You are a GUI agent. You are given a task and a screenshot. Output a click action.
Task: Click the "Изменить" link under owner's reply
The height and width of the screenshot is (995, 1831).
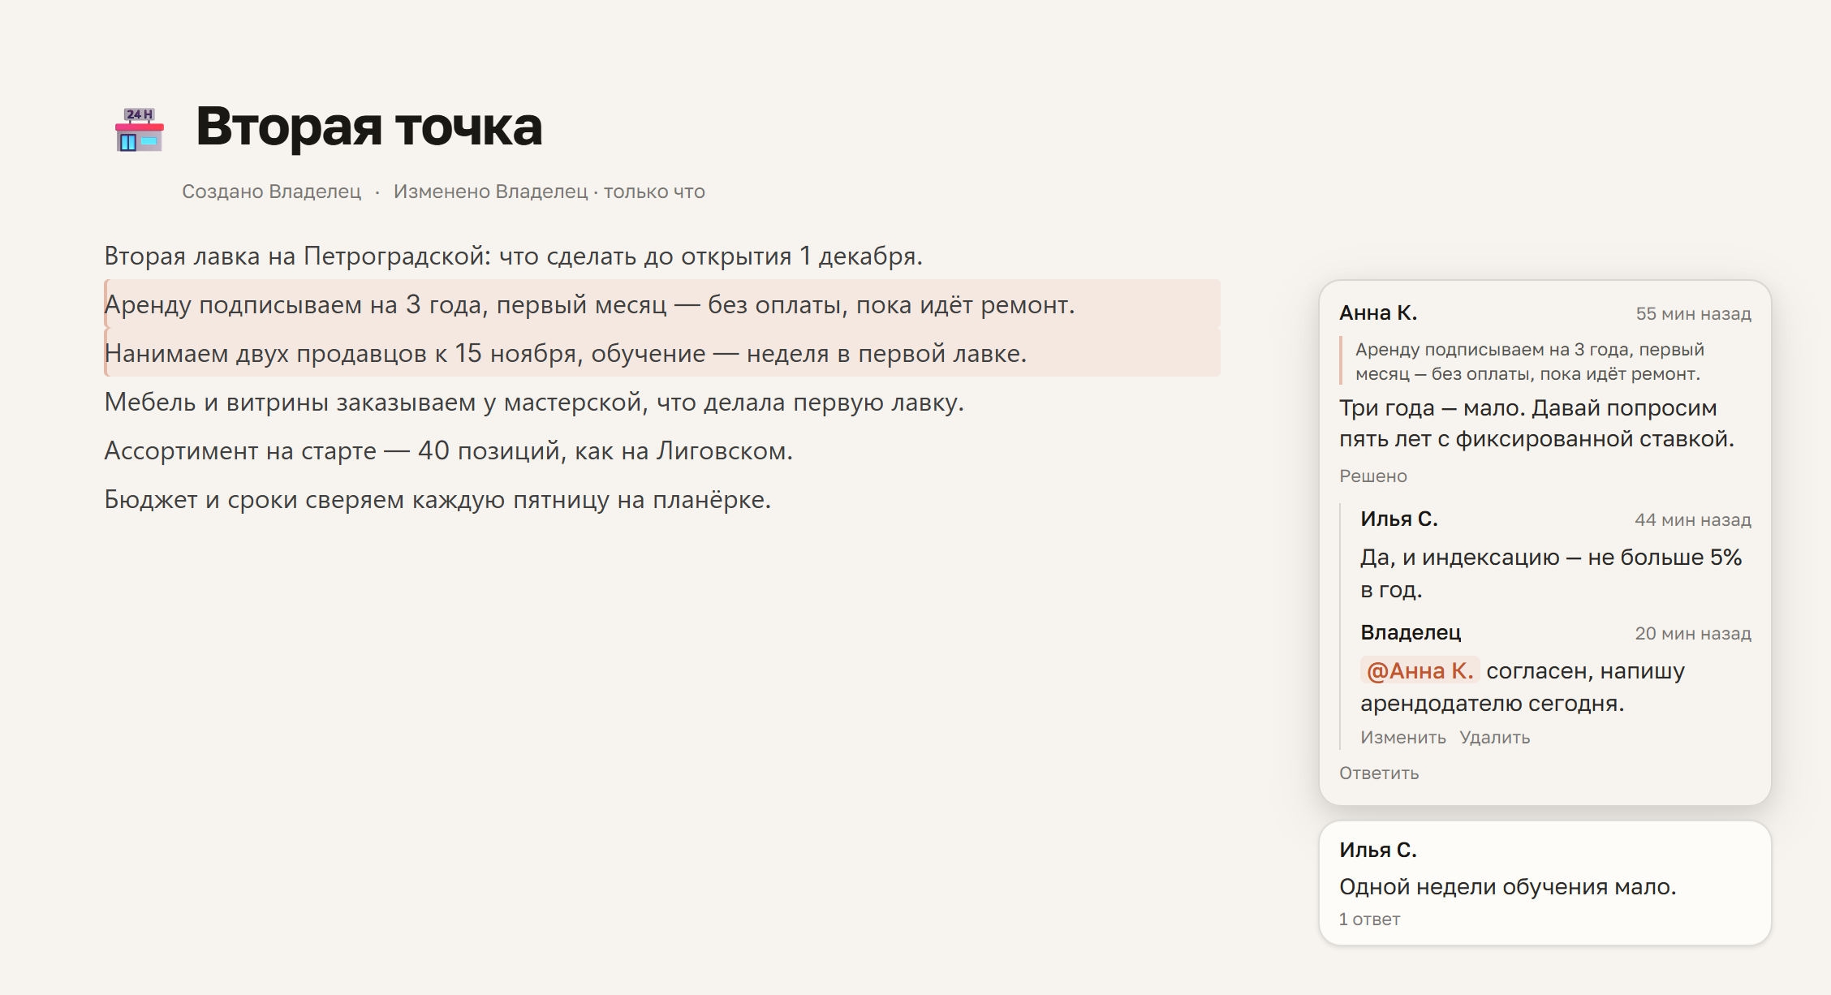coord(1403,738)
